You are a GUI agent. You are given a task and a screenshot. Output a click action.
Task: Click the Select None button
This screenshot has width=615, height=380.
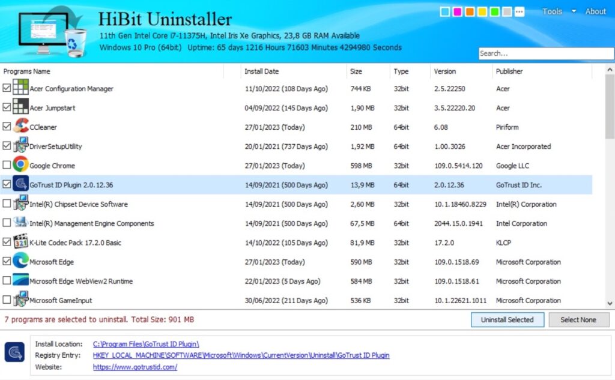[578, 319]
